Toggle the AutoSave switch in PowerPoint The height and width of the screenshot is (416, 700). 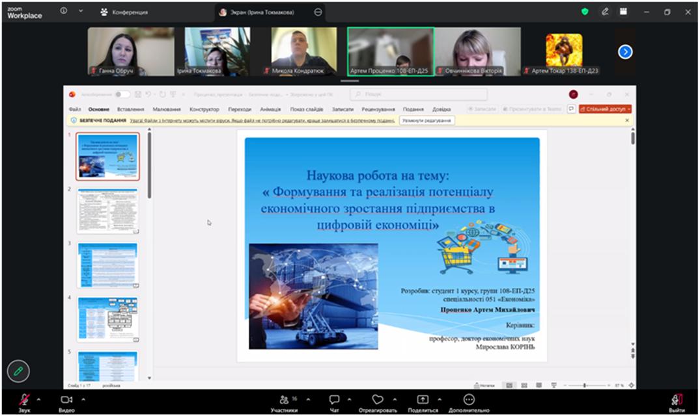click(122, 94)
